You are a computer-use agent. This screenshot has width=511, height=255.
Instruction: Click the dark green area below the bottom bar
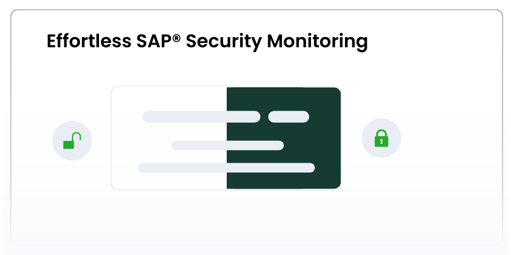[282, 181]
